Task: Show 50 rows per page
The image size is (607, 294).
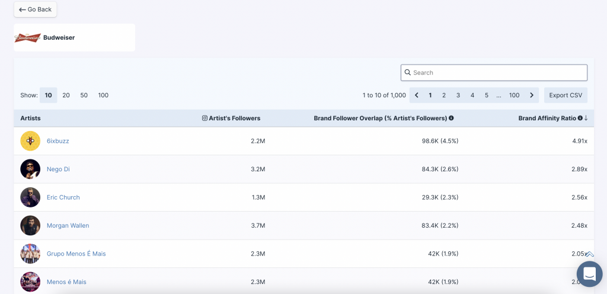Action: point(84,95)
